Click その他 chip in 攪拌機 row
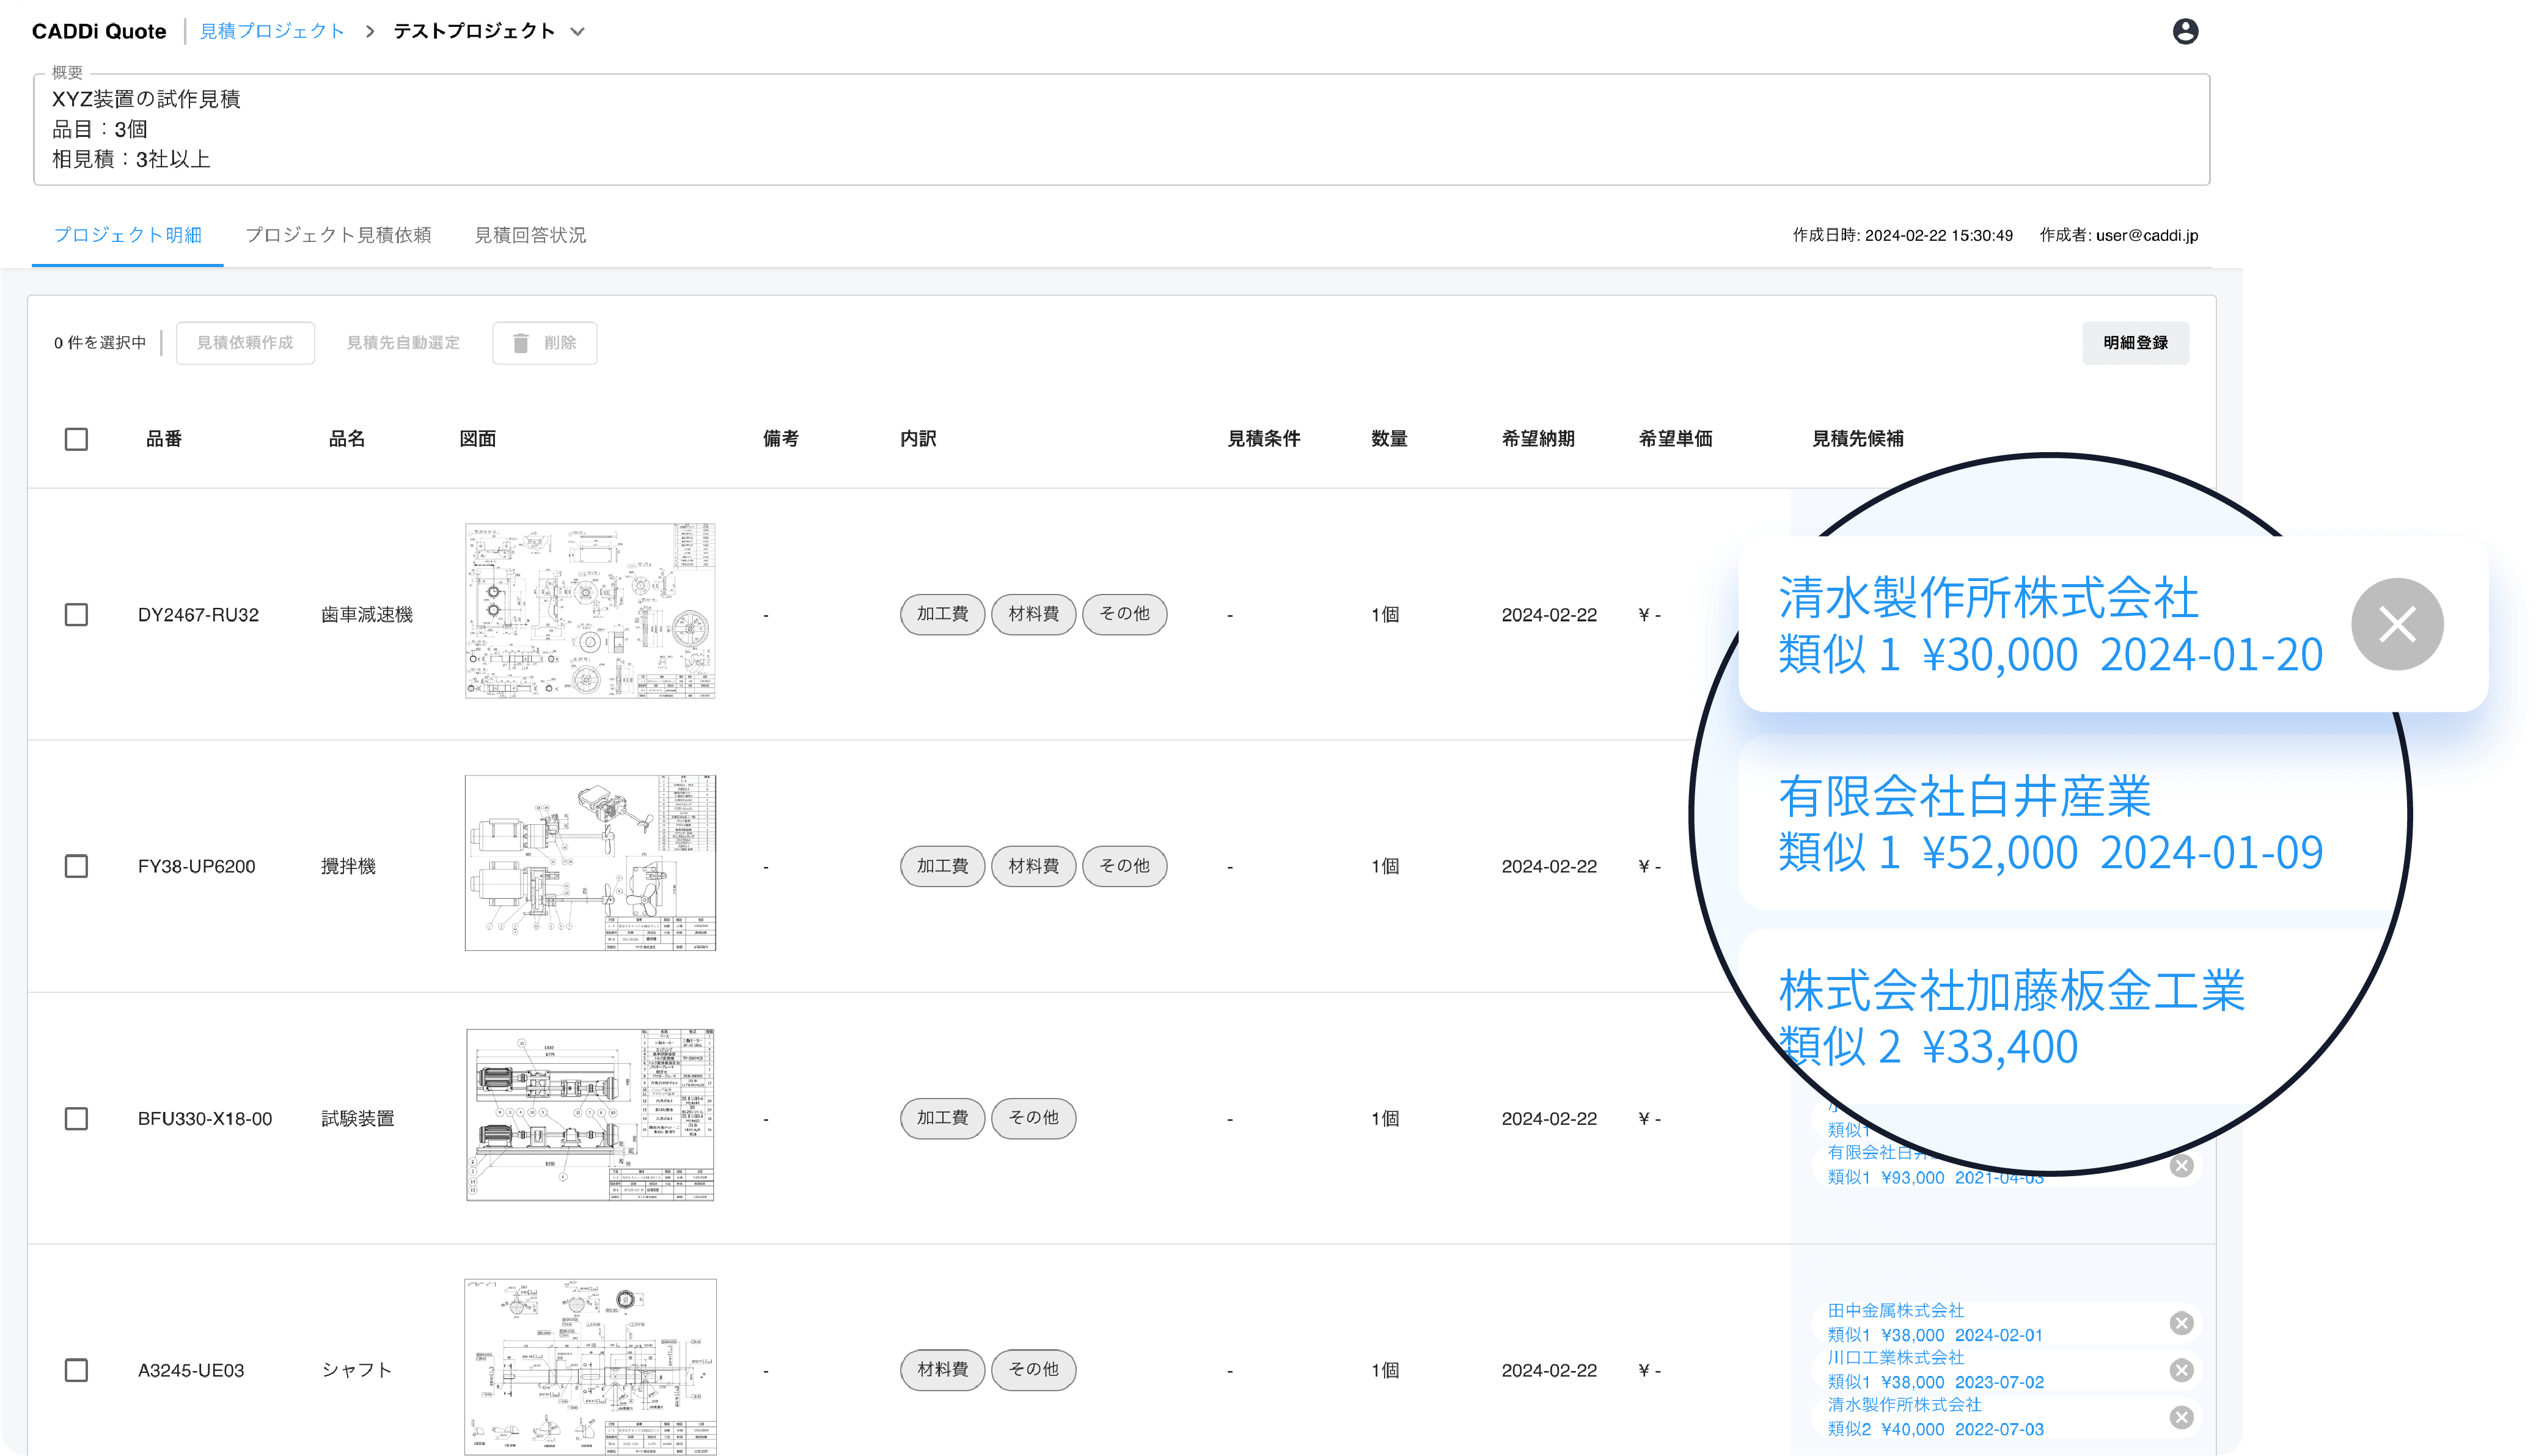 1124,866
